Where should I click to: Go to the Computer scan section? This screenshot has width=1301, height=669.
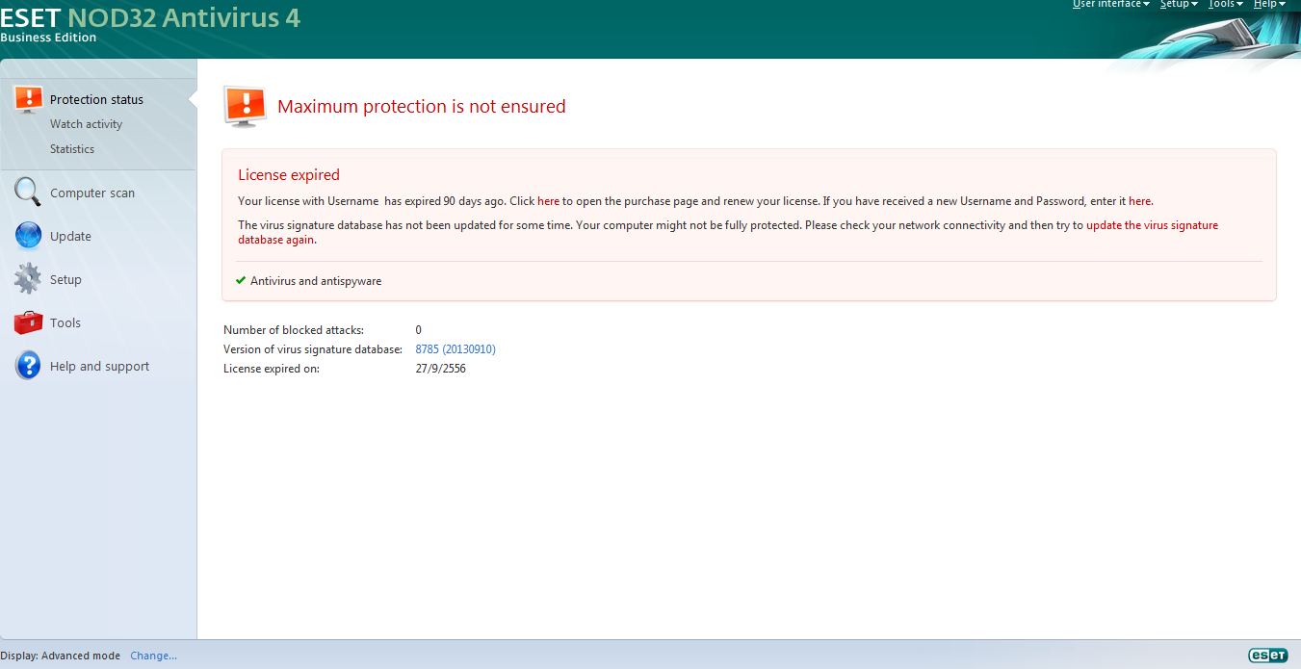92,193
